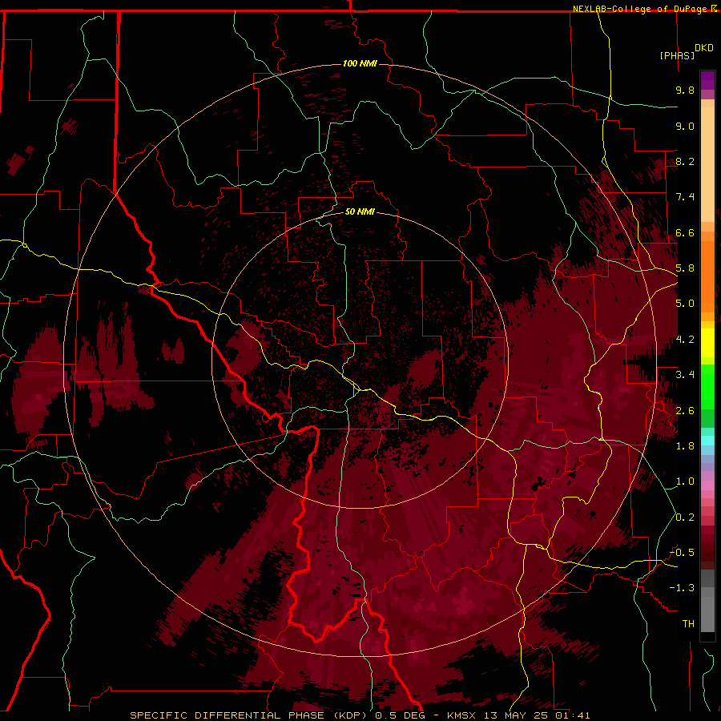Click the '50 NMI' range ring label
This screenshot has height=721, width=721.
tap(360, 211)
